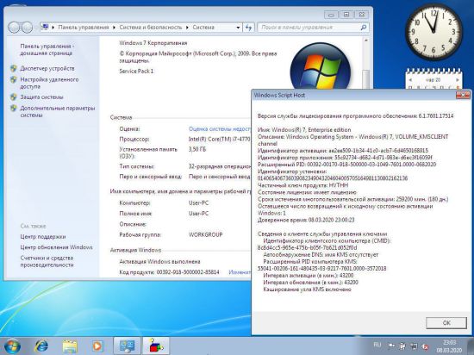Viewport: 474px width, 355px height.
Task: Click shield icon beside Дополнительные параметры системы
Action: click(x=14, y=108)
